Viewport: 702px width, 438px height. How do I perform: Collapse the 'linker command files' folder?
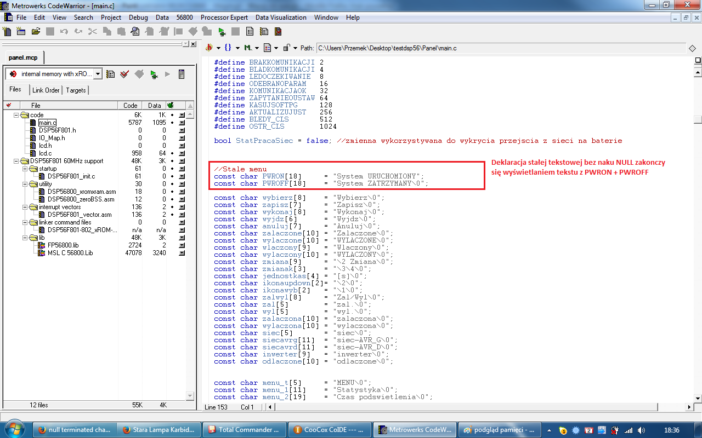point(25,222)
